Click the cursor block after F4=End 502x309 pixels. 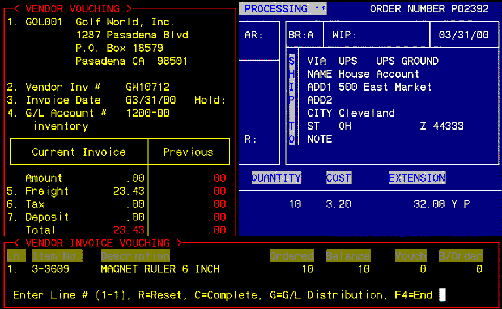443,295
